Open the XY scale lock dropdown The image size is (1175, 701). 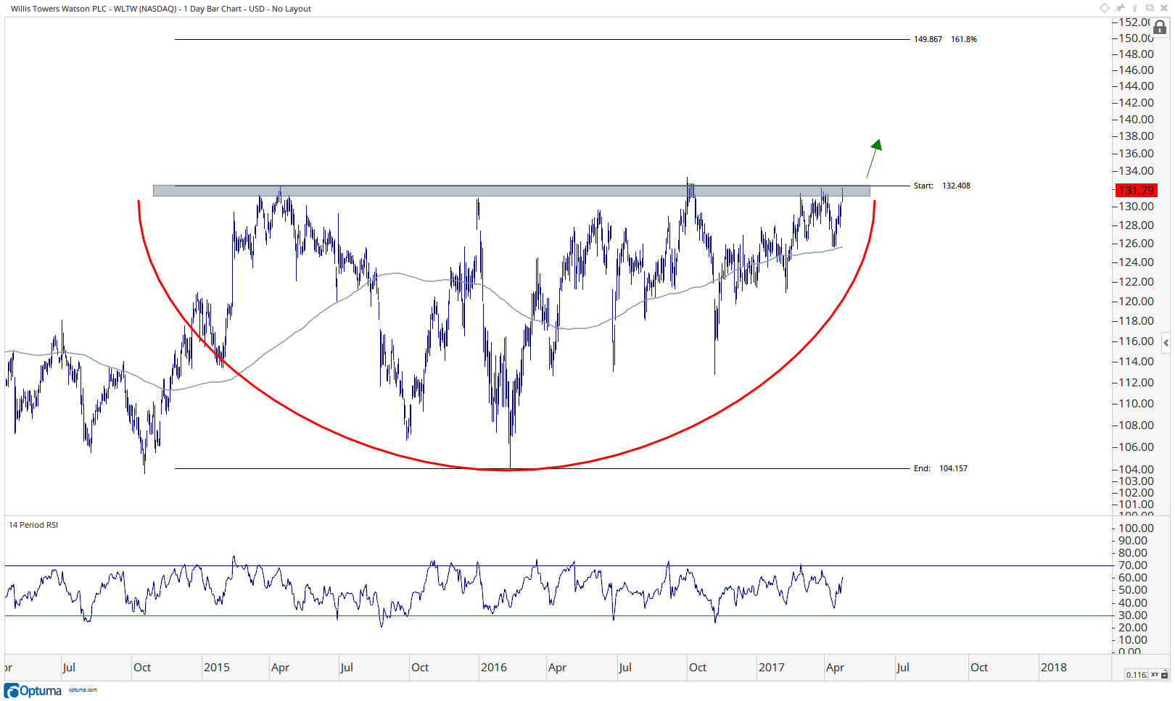pos(1159,675)
